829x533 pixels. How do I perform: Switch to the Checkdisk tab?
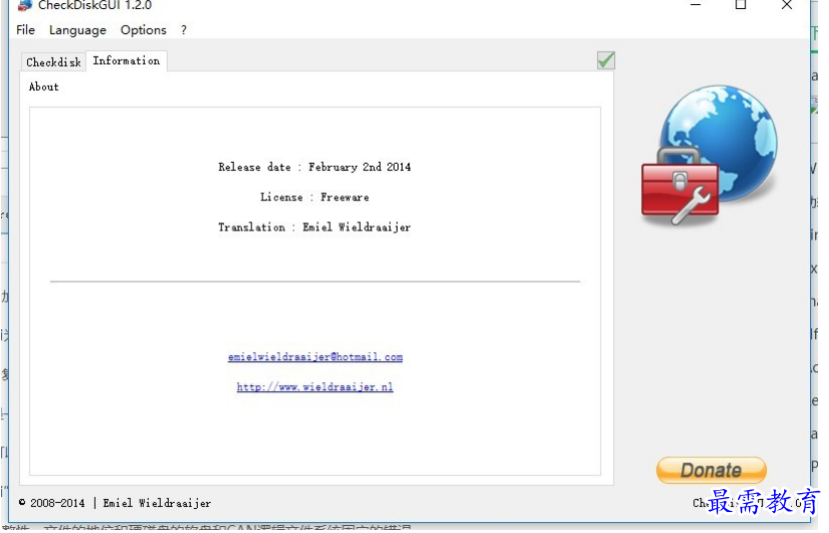click(x=53, y=62)
